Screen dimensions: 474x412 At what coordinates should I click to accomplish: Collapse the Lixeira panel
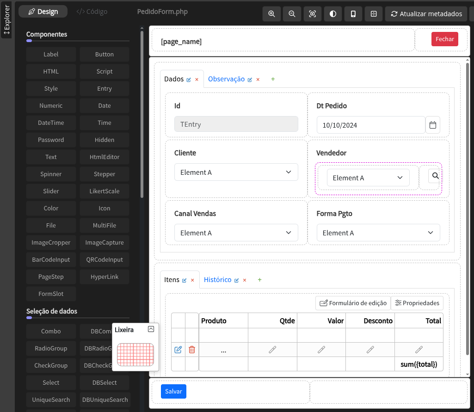[x=151, y=329]
